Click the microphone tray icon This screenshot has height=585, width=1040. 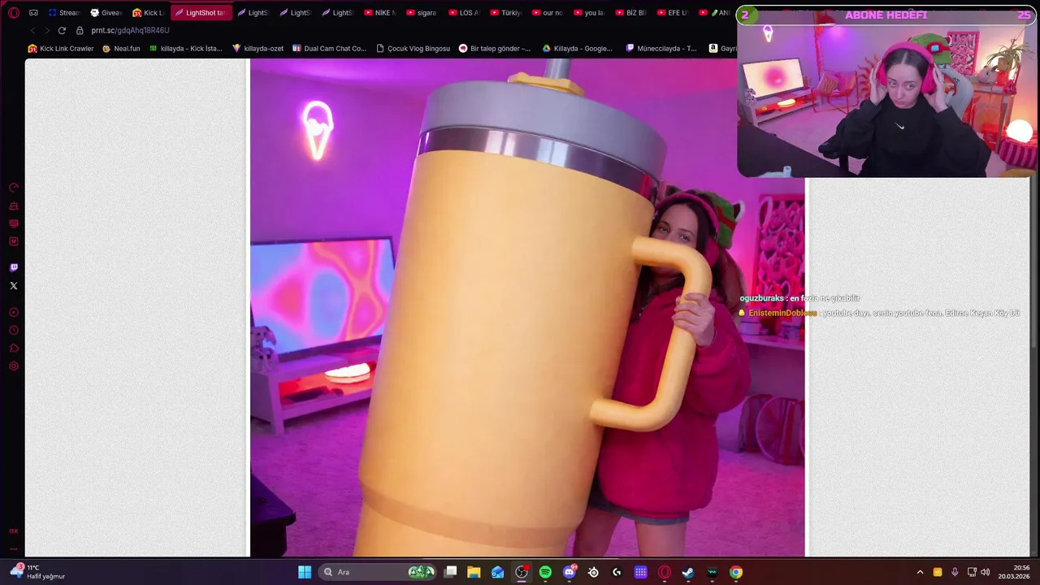tap(955, 572)
